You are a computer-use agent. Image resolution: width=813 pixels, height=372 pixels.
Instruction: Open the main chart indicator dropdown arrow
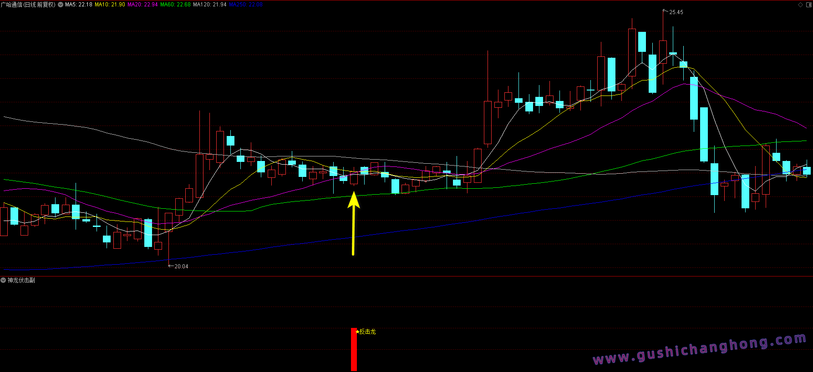point(61,5)
